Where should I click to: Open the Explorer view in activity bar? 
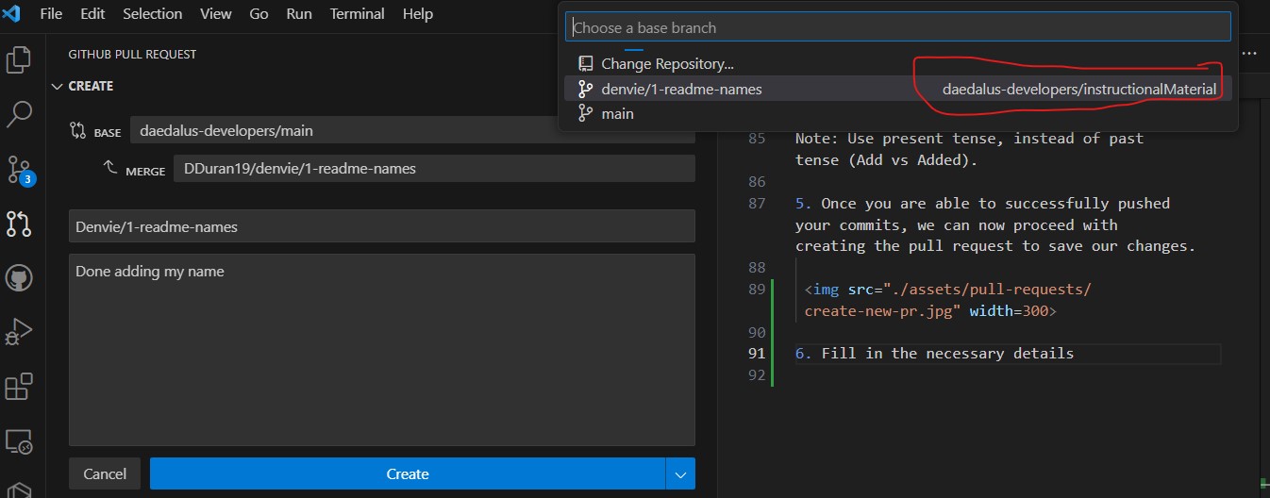[19, 61]
